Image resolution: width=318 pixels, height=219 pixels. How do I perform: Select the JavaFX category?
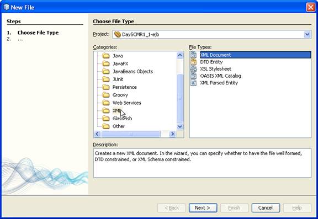click(x=120, y=63)
